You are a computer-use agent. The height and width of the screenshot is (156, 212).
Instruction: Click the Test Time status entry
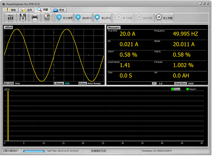pos(63,151)
